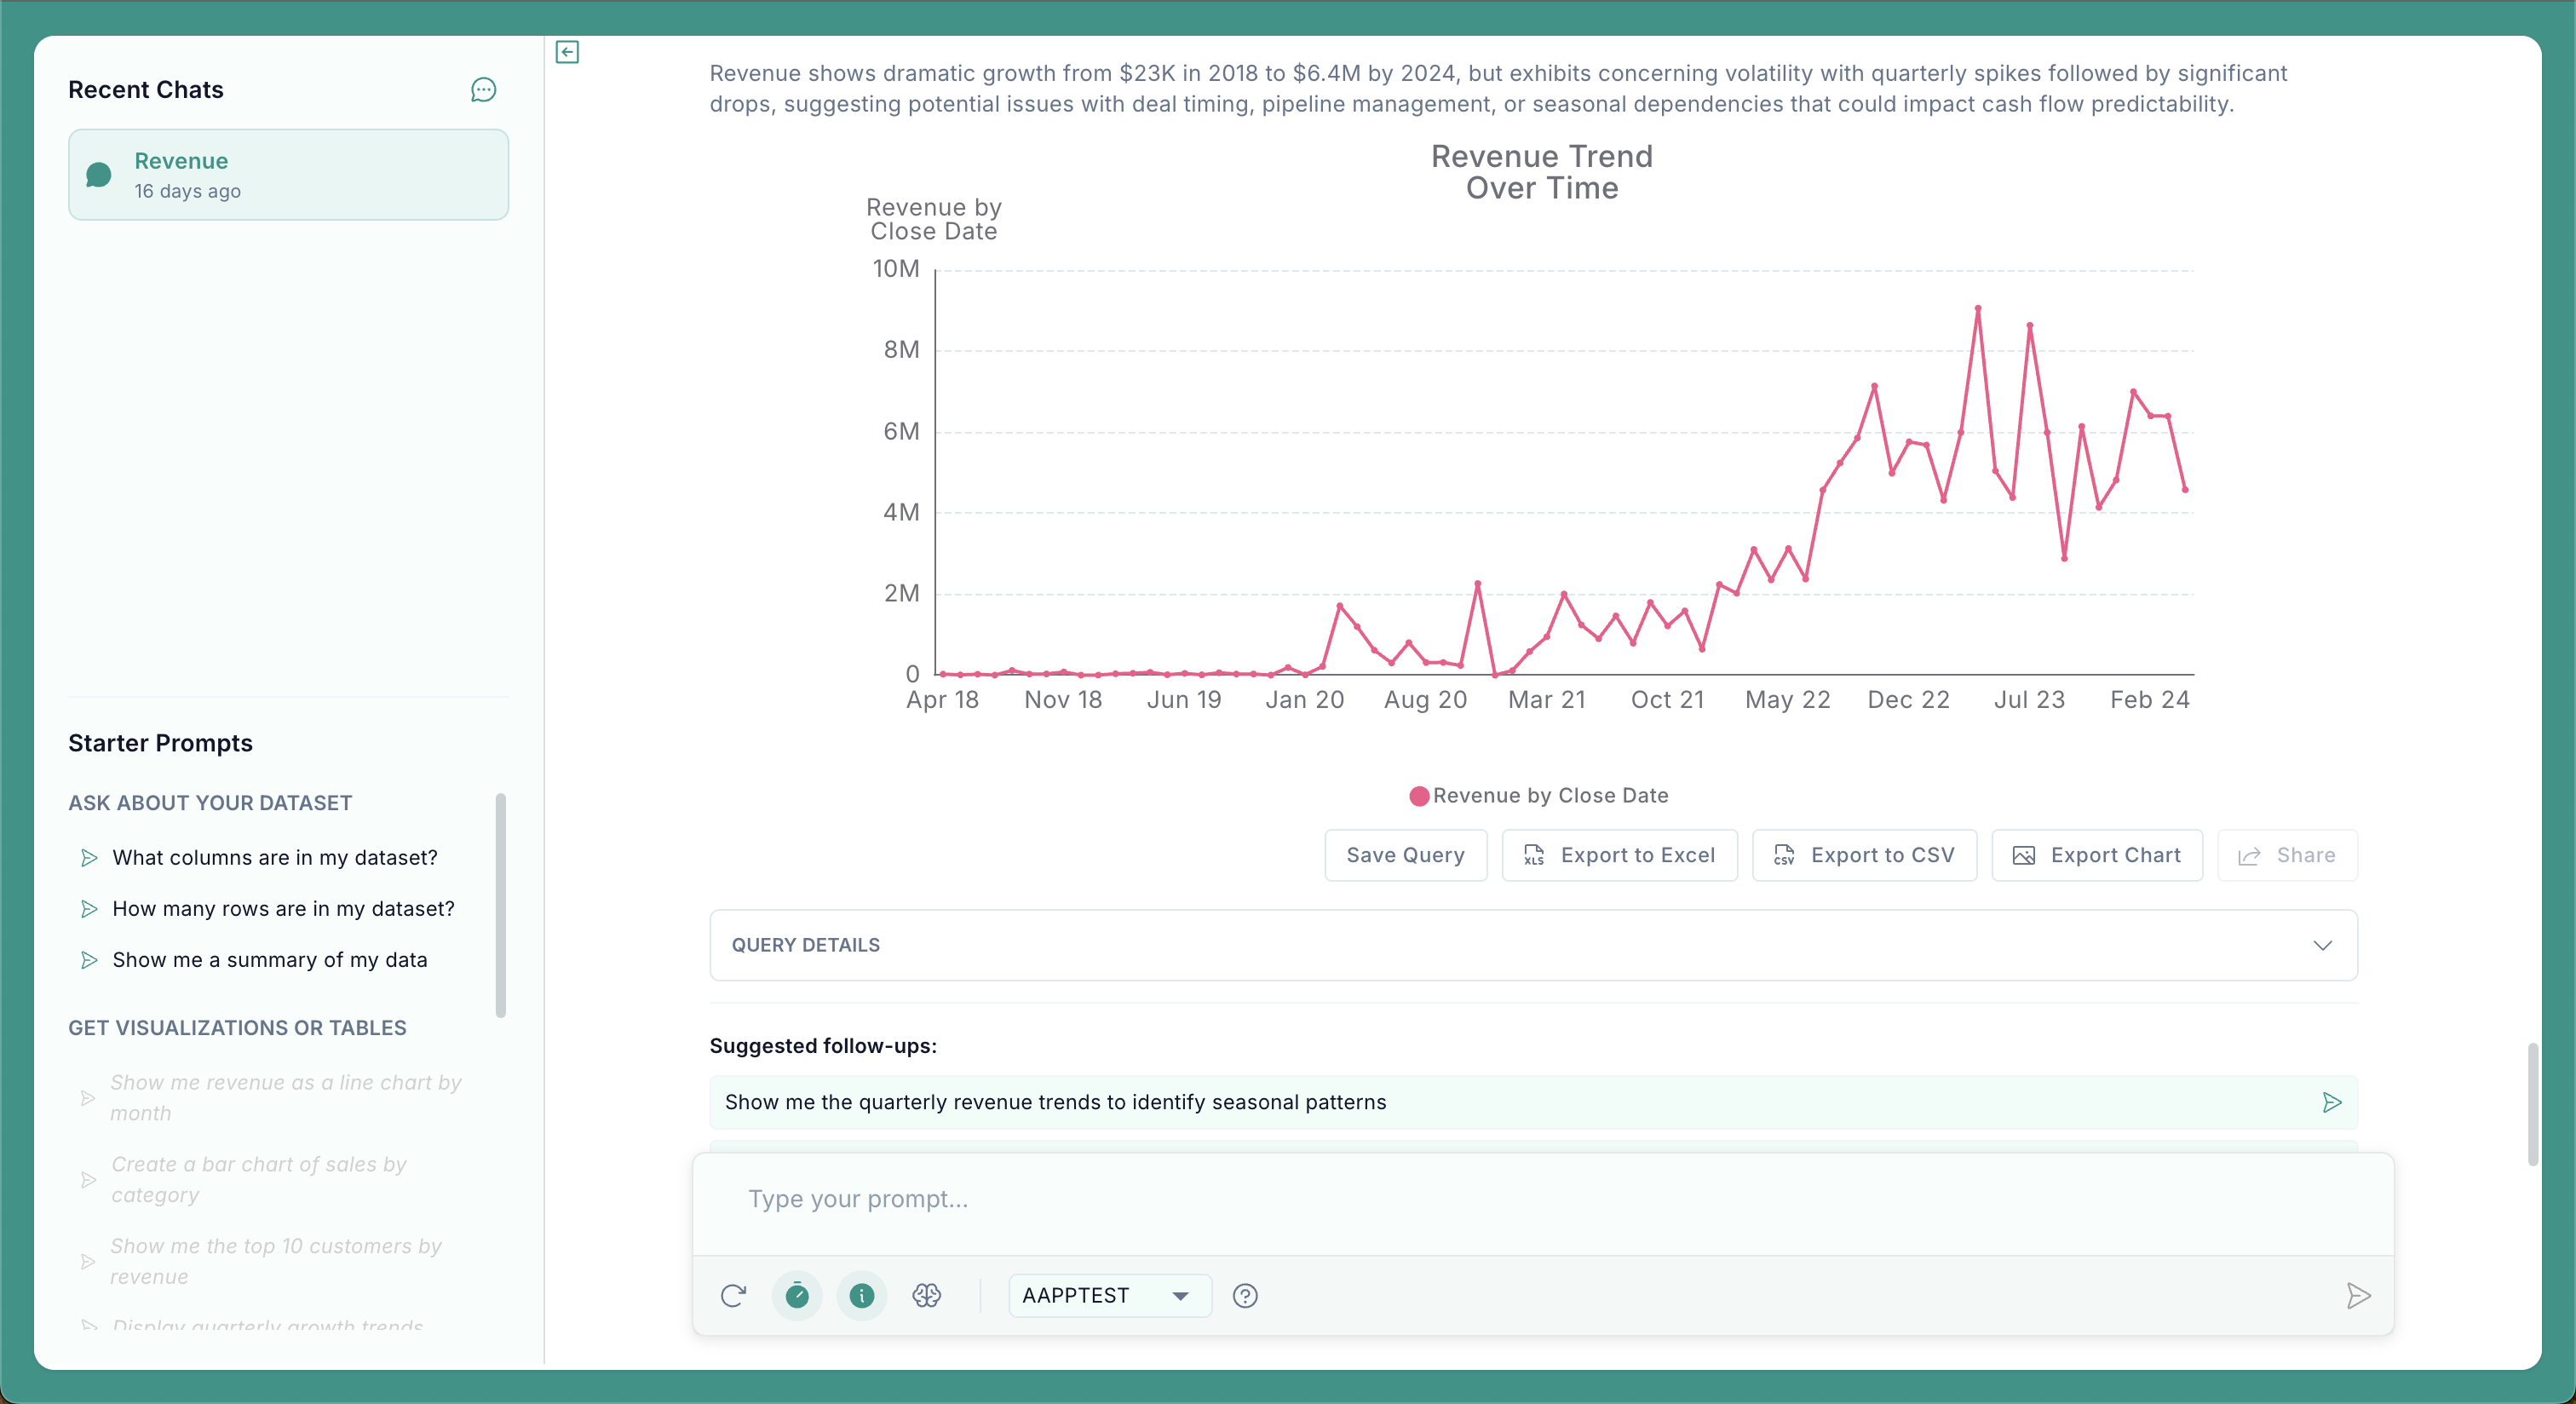Open the Revenue recent chat
The image size is (2576, 1404).
coord(288,175)
